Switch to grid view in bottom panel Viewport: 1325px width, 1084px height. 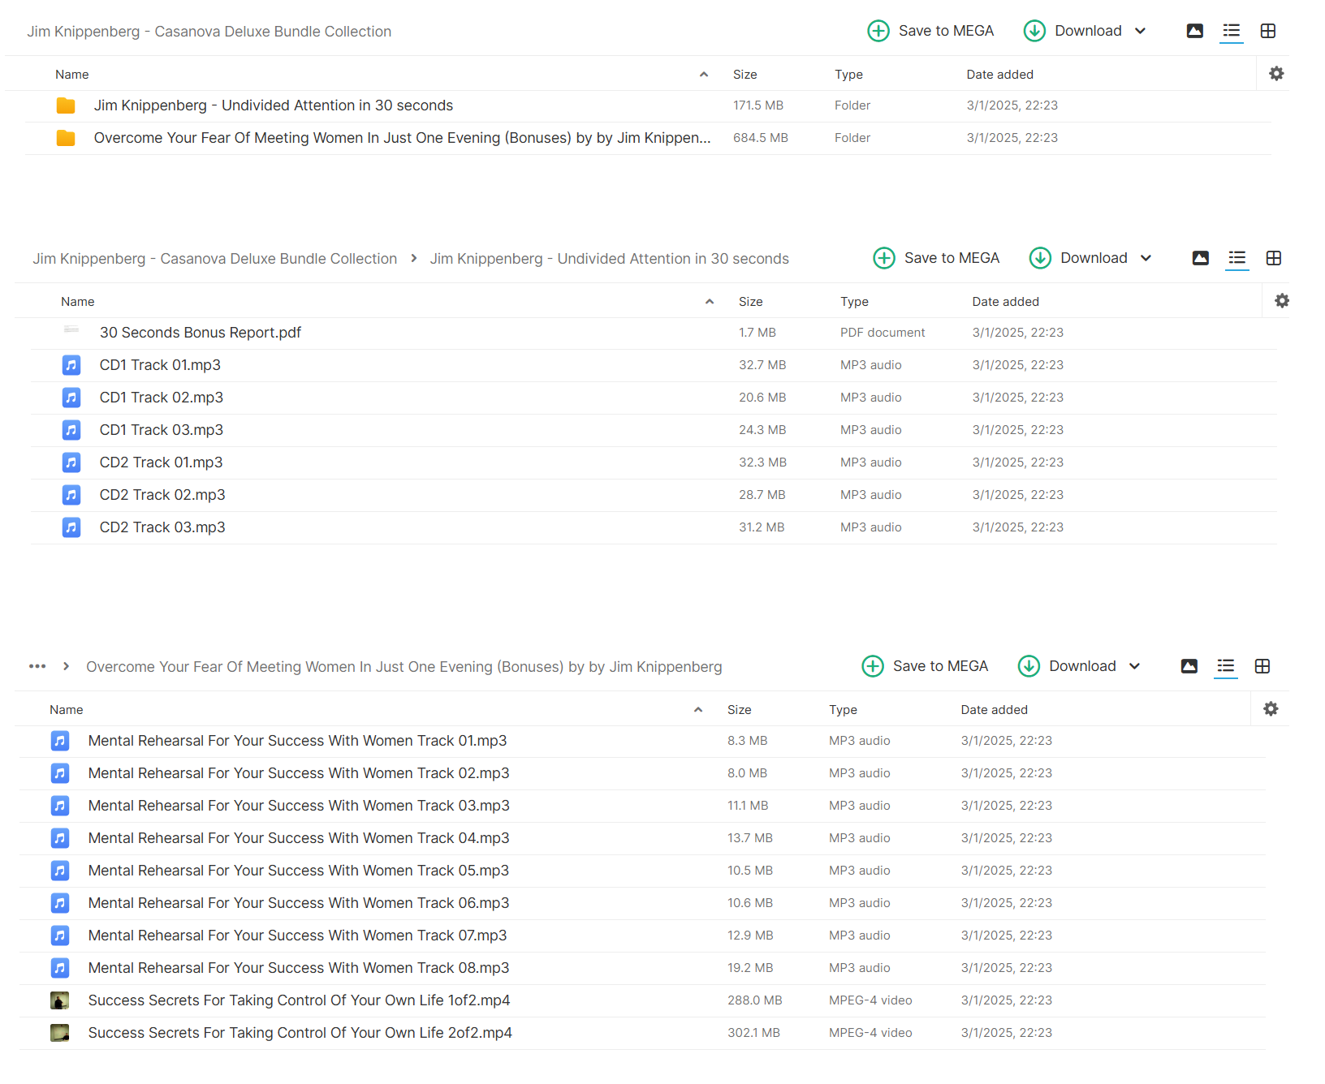tap(1262, 666)
